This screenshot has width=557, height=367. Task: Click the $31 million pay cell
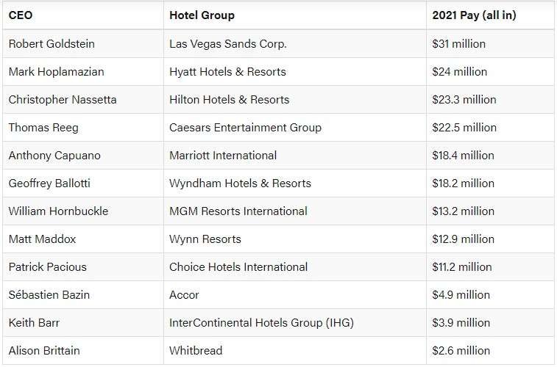pos(490,44)
